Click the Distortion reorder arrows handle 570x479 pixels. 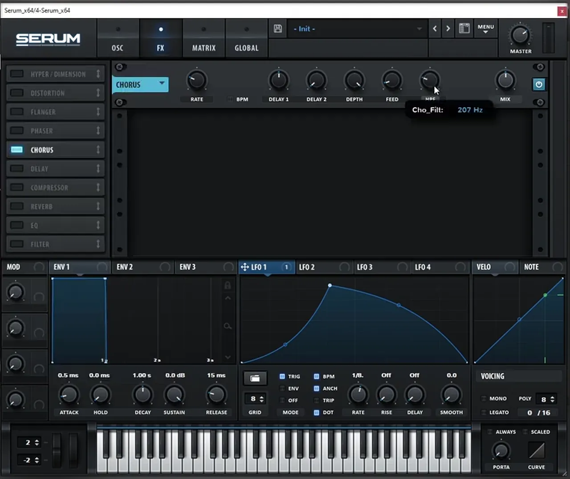tap(98, 93)
